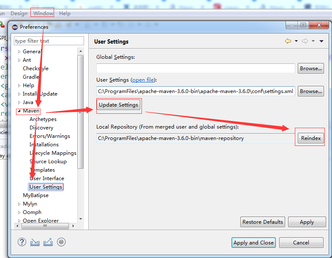This screenshot has width=332, height=258.
Task: Click the Update Settings button
Action: (x=118, y=105)
